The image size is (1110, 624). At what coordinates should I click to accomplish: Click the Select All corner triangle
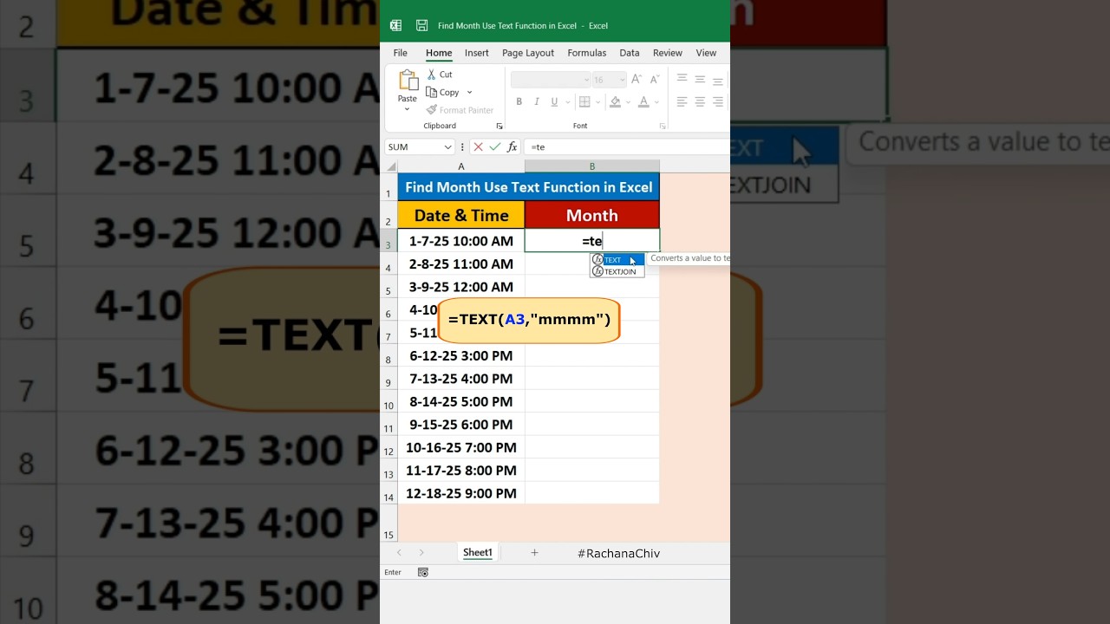tap(391, 166)
